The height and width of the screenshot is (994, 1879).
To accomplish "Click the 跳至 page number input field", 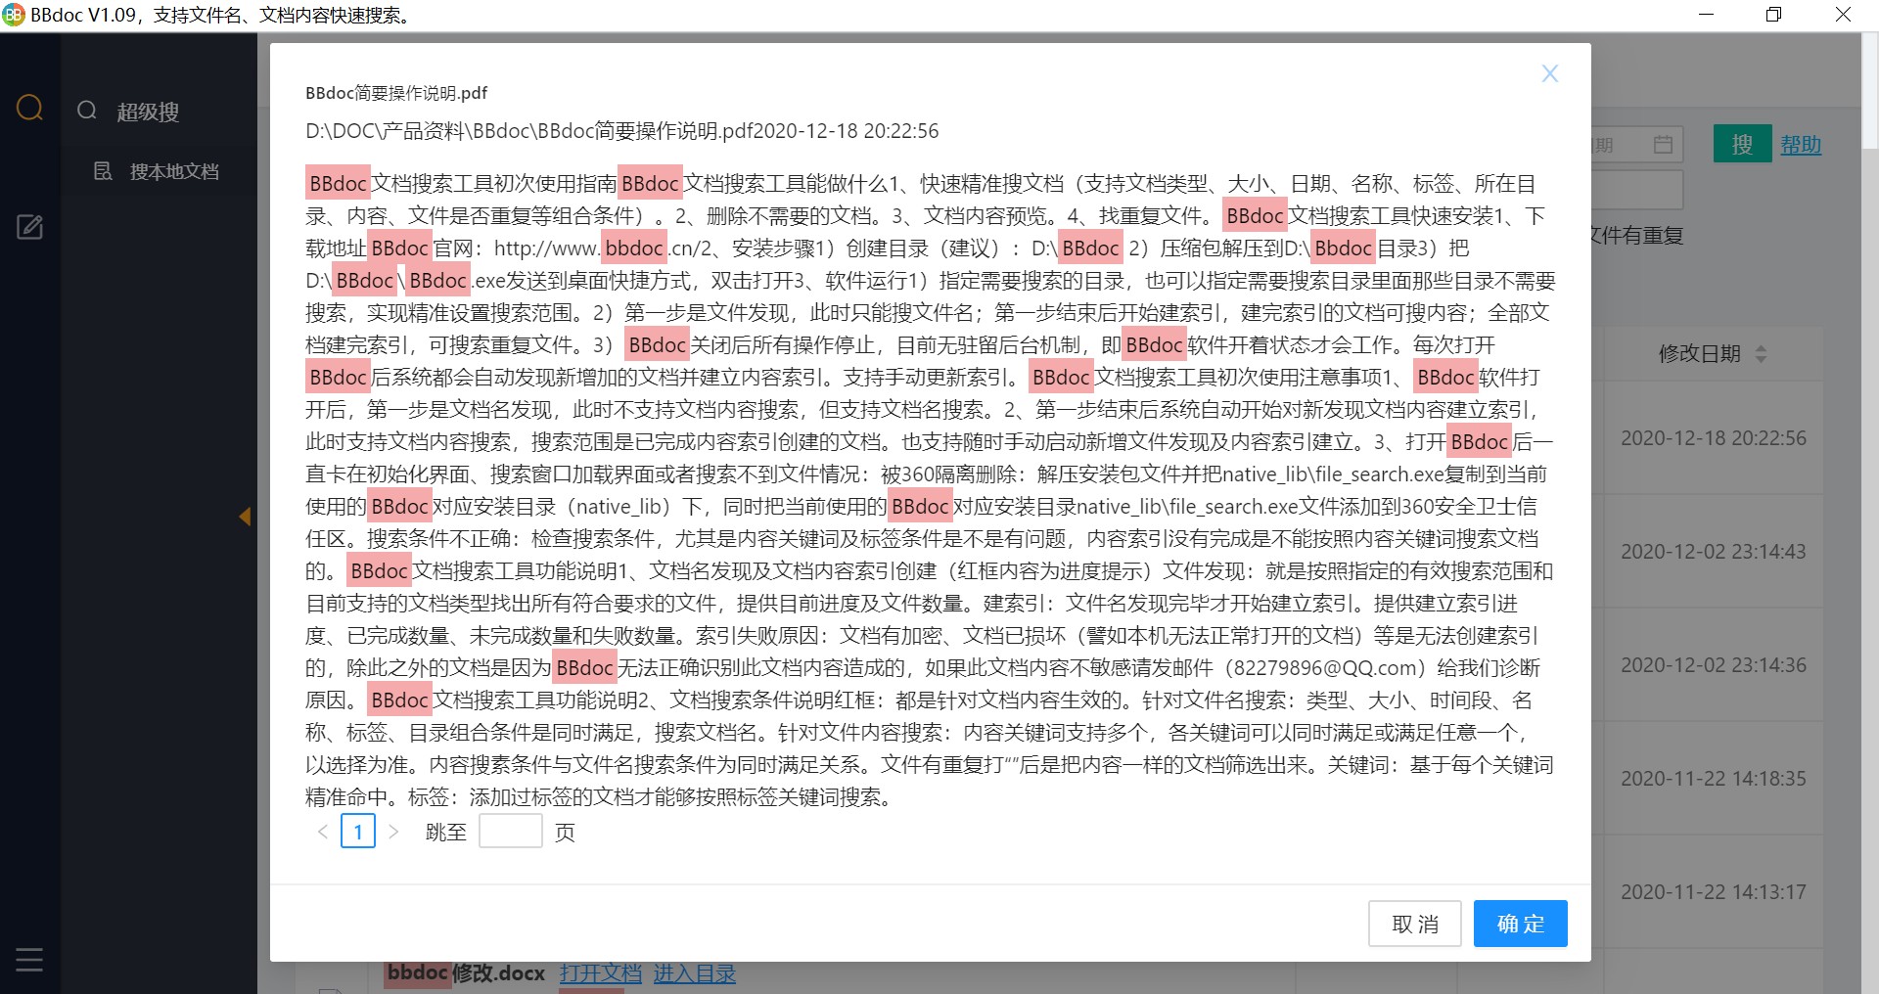I will (x=511, y=832).
